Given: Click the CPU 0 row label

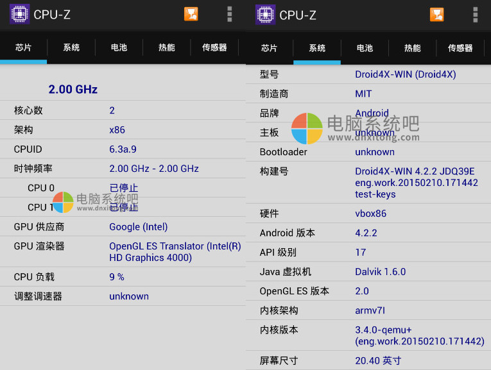Looking at the screenshot, I should click(41, 188).
